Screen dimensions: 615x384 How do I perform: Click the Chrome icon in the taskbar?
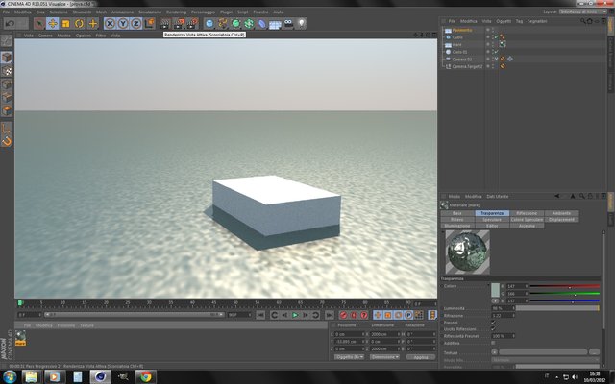coord(145,377)
